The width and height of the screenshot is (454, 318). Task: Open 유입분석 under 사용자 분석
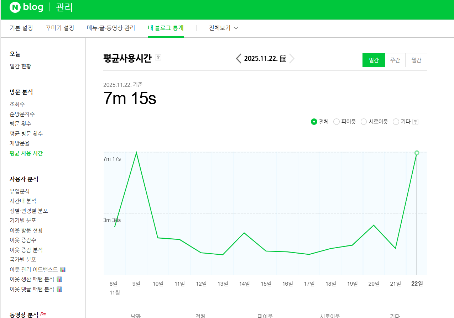[x=20, y=191]
